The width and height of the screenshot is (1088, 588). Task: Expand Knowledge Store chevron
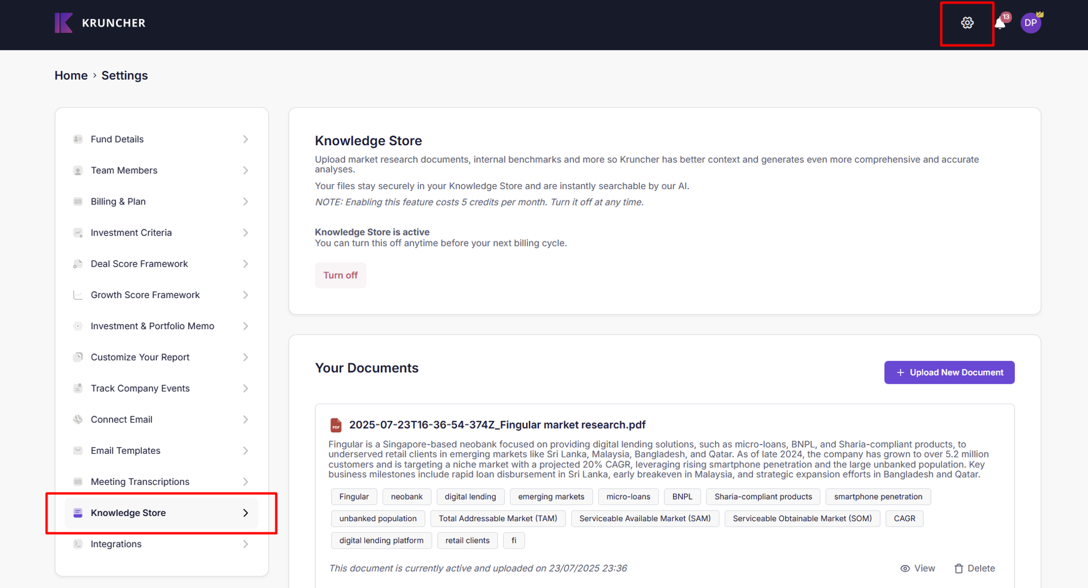(245, 513)
